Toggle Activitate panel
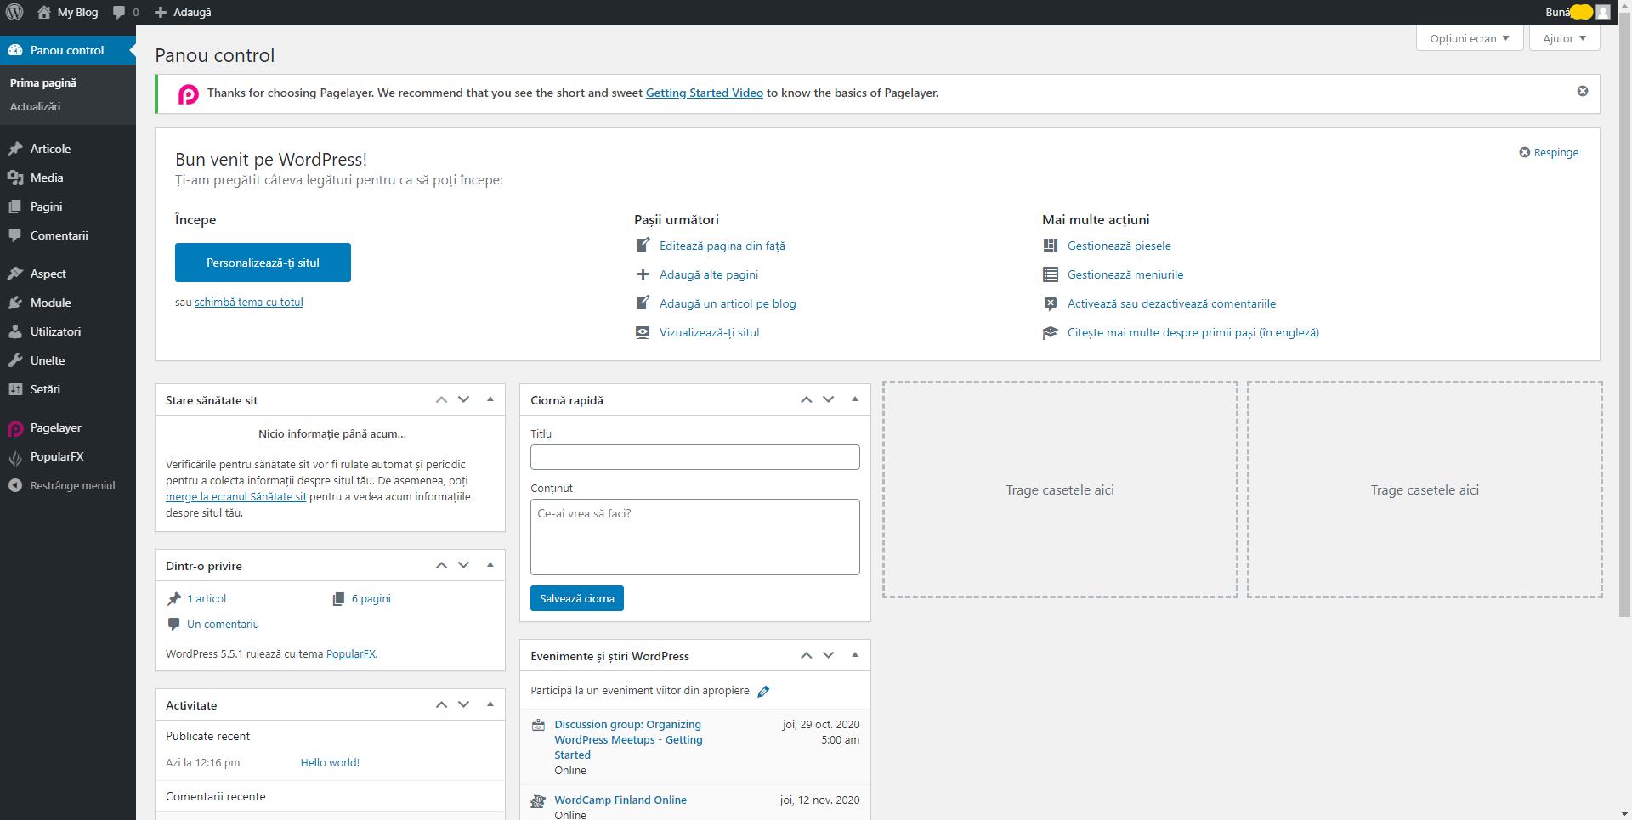1632x820 pixels. (490, 704)
